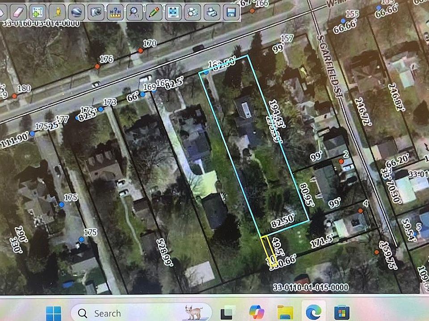429x321 pixels.
Task: Click the yellow street view pegman icon
Action: pos(57,12)
